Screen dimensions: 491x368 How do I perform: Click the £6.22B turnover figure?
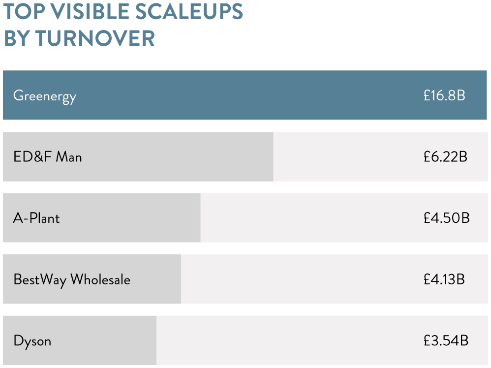click(445, 157)
